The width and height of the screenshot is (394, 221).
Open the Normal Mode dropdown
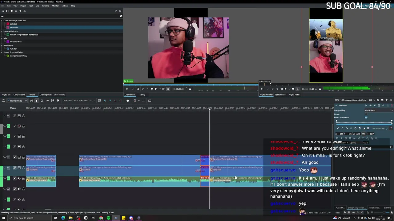(x=17, y=101)
